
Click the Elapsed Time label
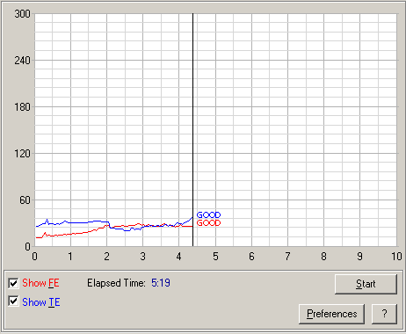pyautogui.click(x=116, y=283)
